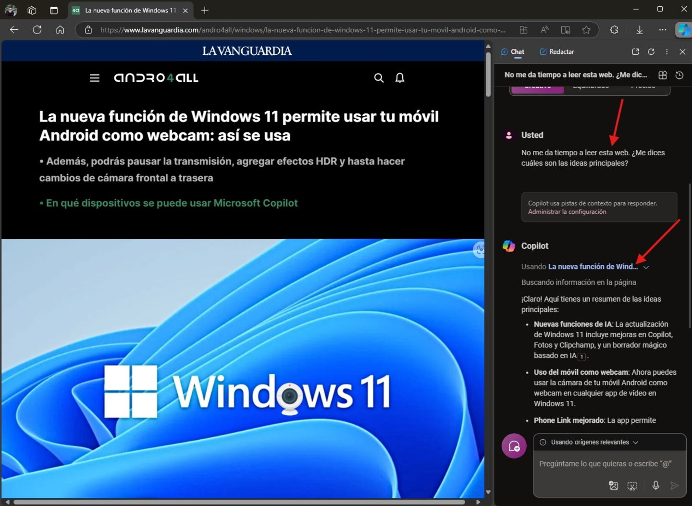Close the Copilot sidebar

pos(682,51)
